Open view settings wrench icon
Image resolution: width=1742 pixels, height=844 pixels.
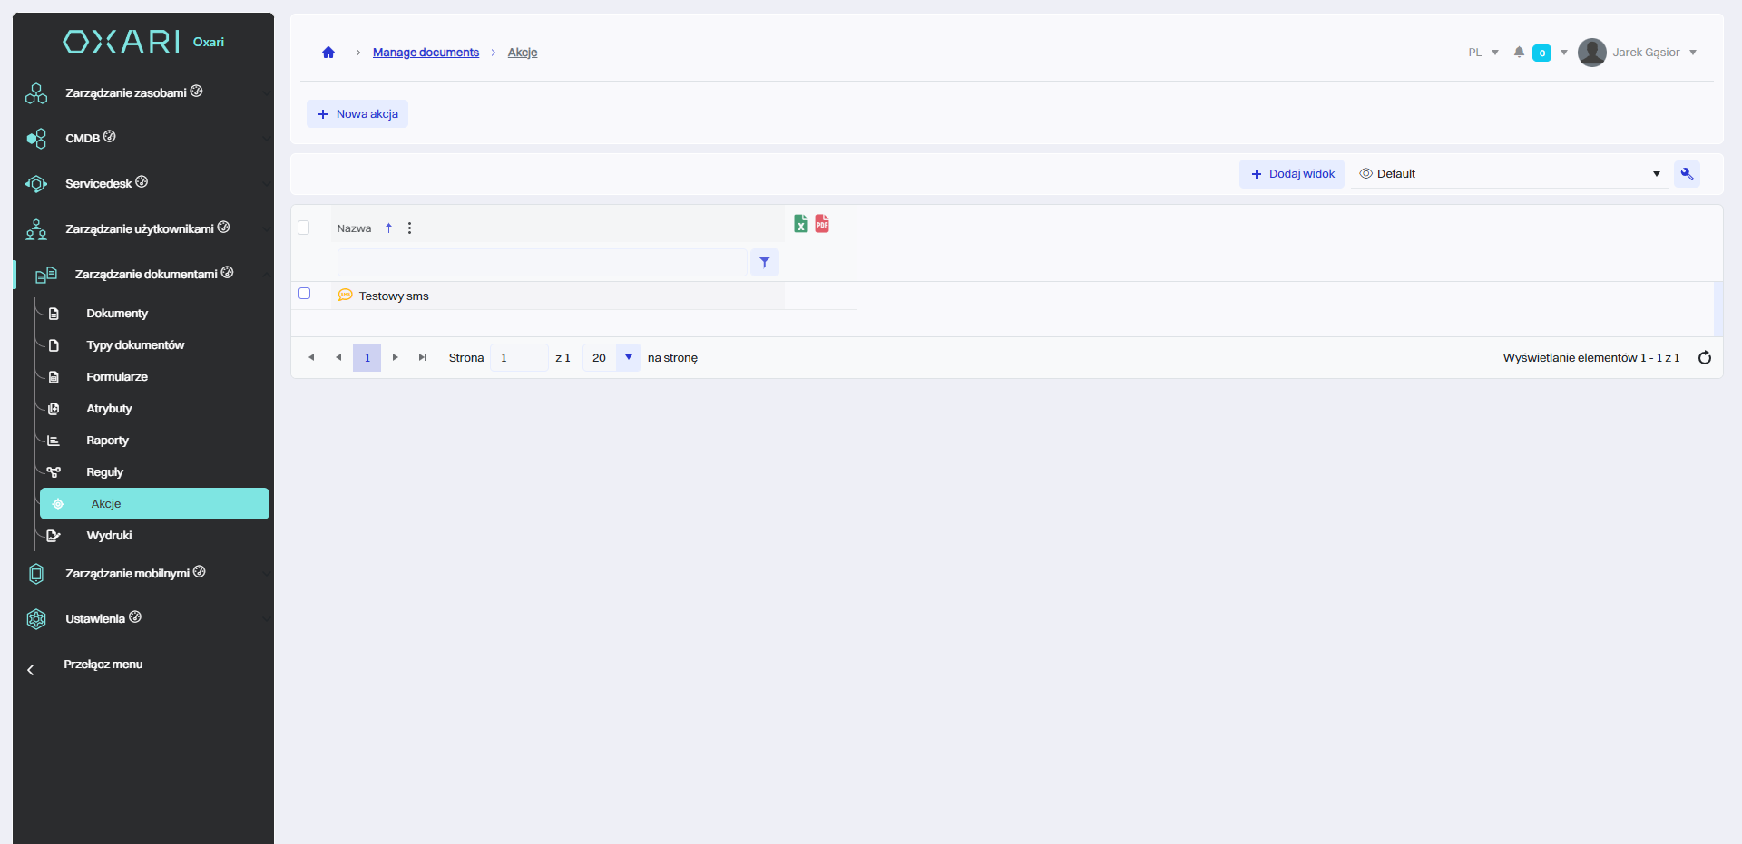click(1687, 174)
